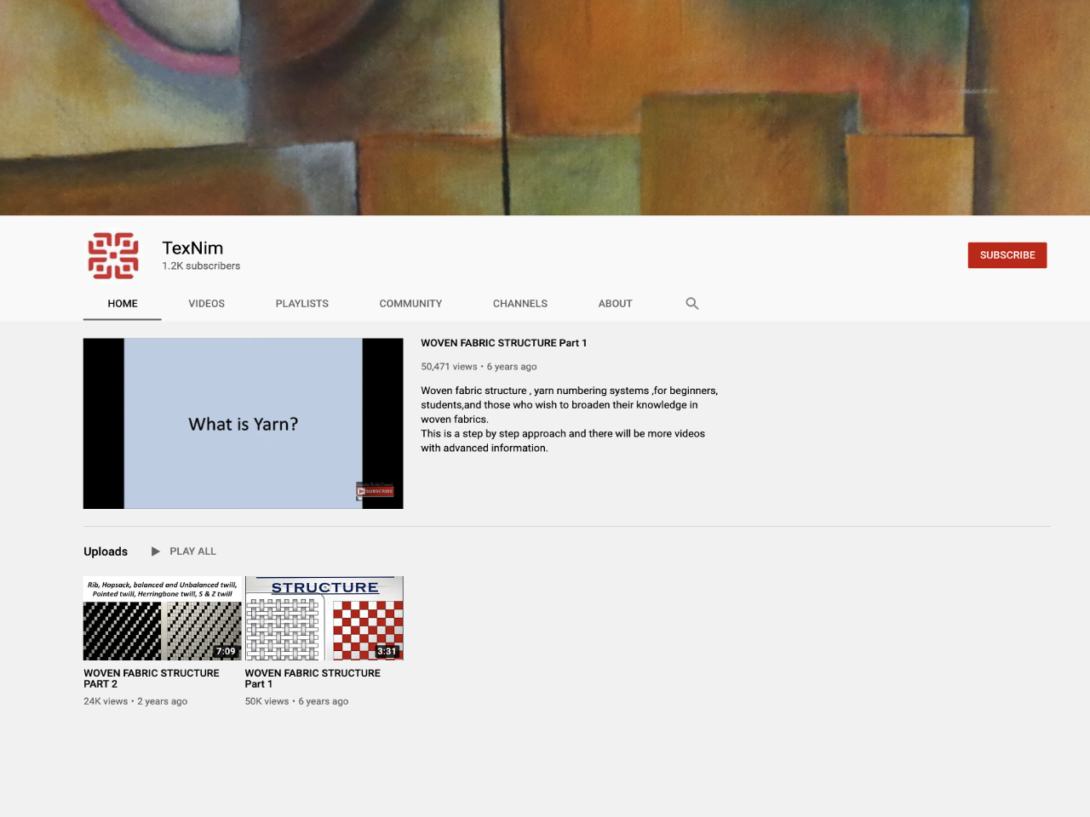The image size is (1090, 817).
Task: Click the featured video description text
Action: click(x=570, y=420)
